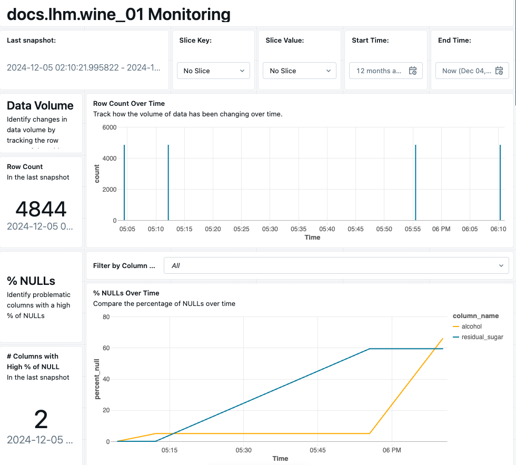Toggle the alcohol series legend label
516x465 pixels.
pyautogui.click(x=471, y=327)
